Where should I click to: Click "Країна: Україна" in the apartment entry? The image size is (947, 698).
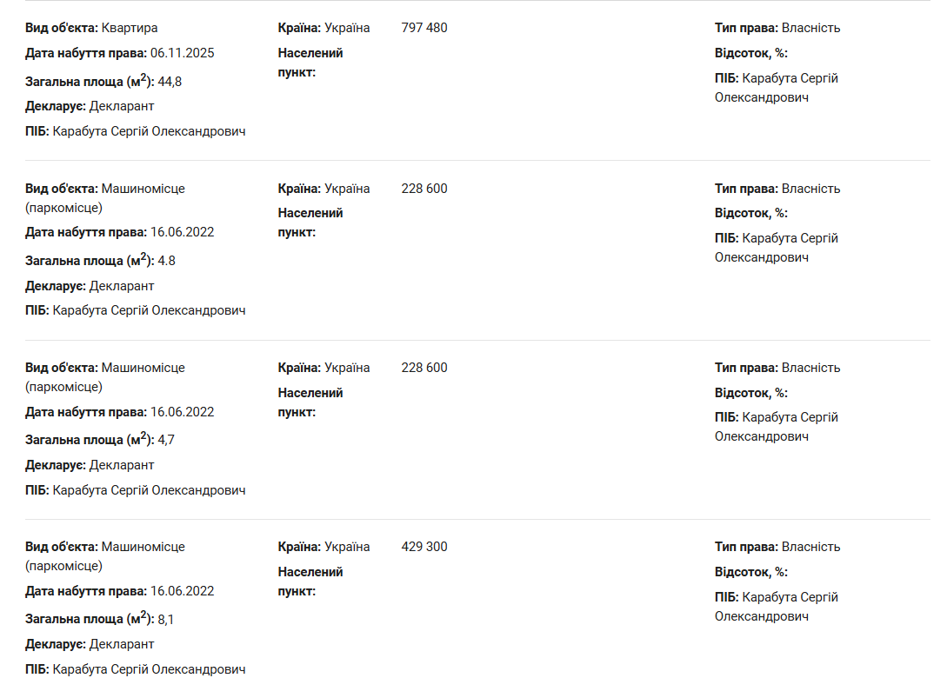click(x=323, y=28)
